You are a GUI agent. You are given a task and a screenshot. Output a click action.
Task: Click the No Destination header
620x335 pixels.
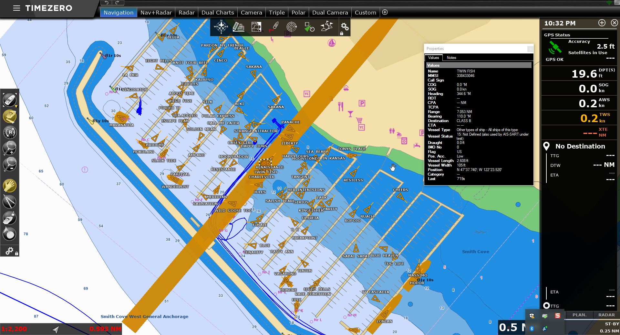[x=580, y=146]
